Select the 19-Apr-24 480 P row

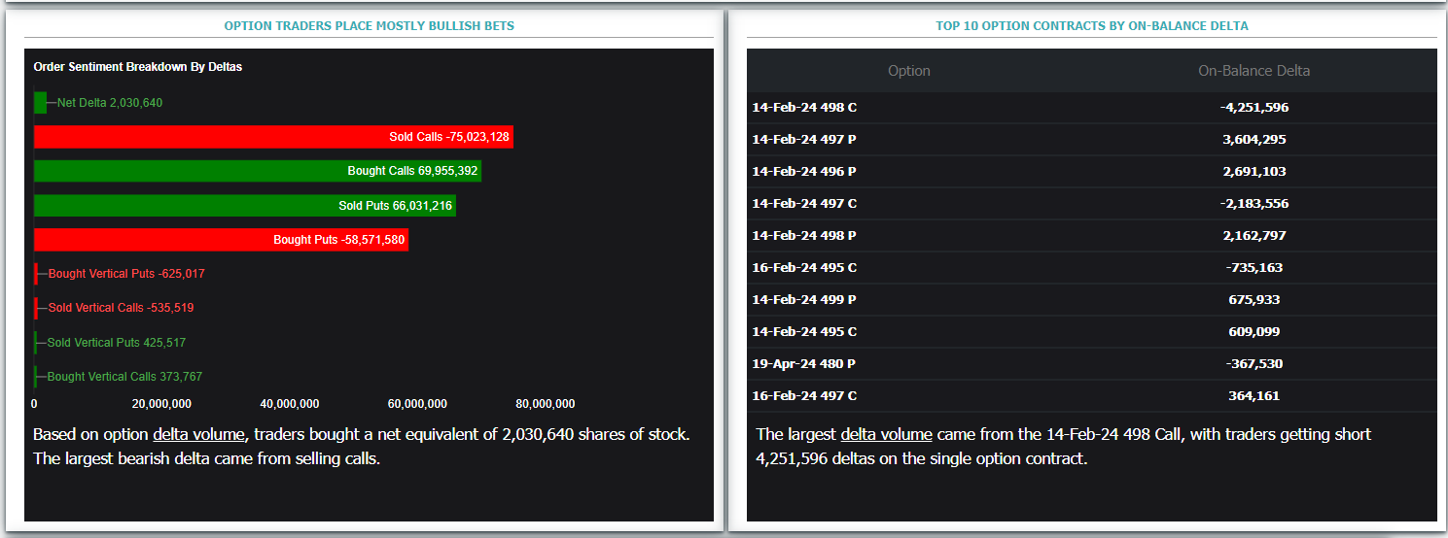[1092, 364]
